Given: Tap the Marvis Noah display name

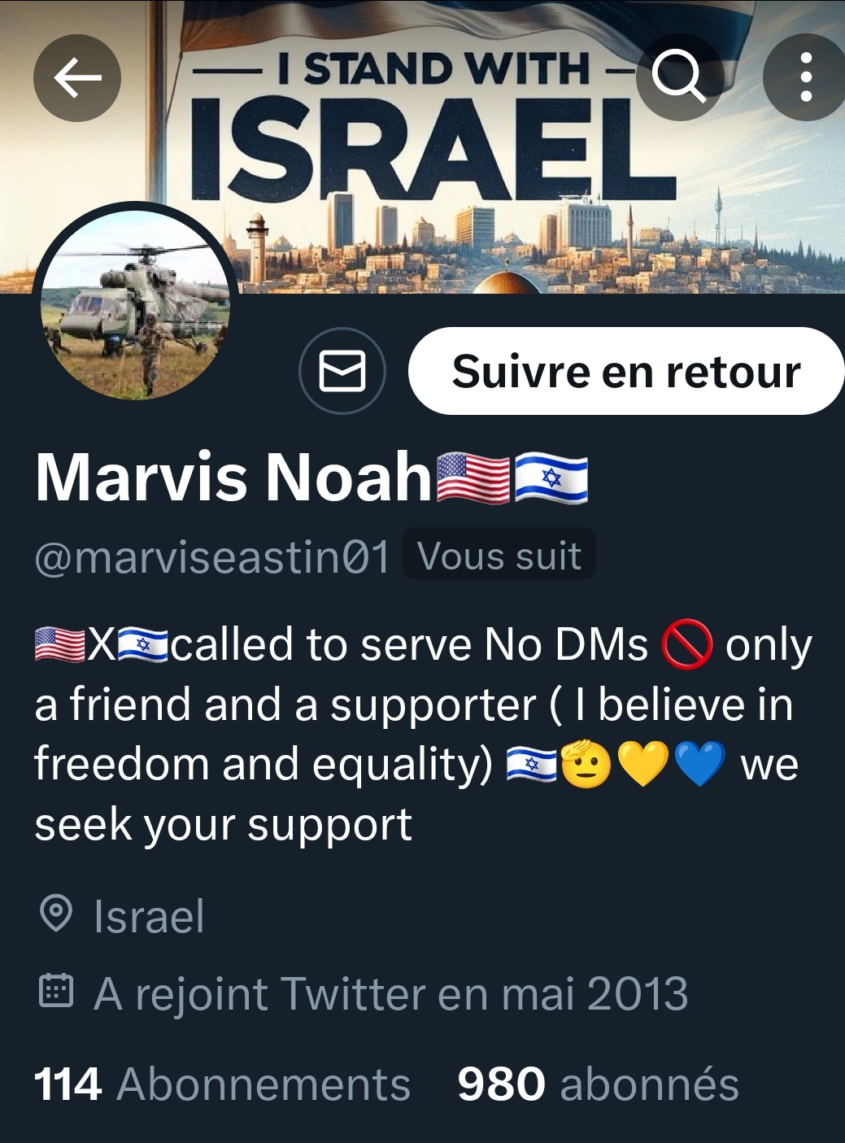Looking at the screenshot, I should coord(233,478).
